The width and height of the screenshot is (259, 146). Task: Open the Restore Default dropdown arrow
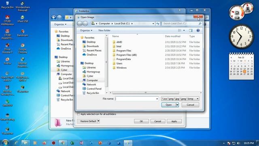[98, 121]
